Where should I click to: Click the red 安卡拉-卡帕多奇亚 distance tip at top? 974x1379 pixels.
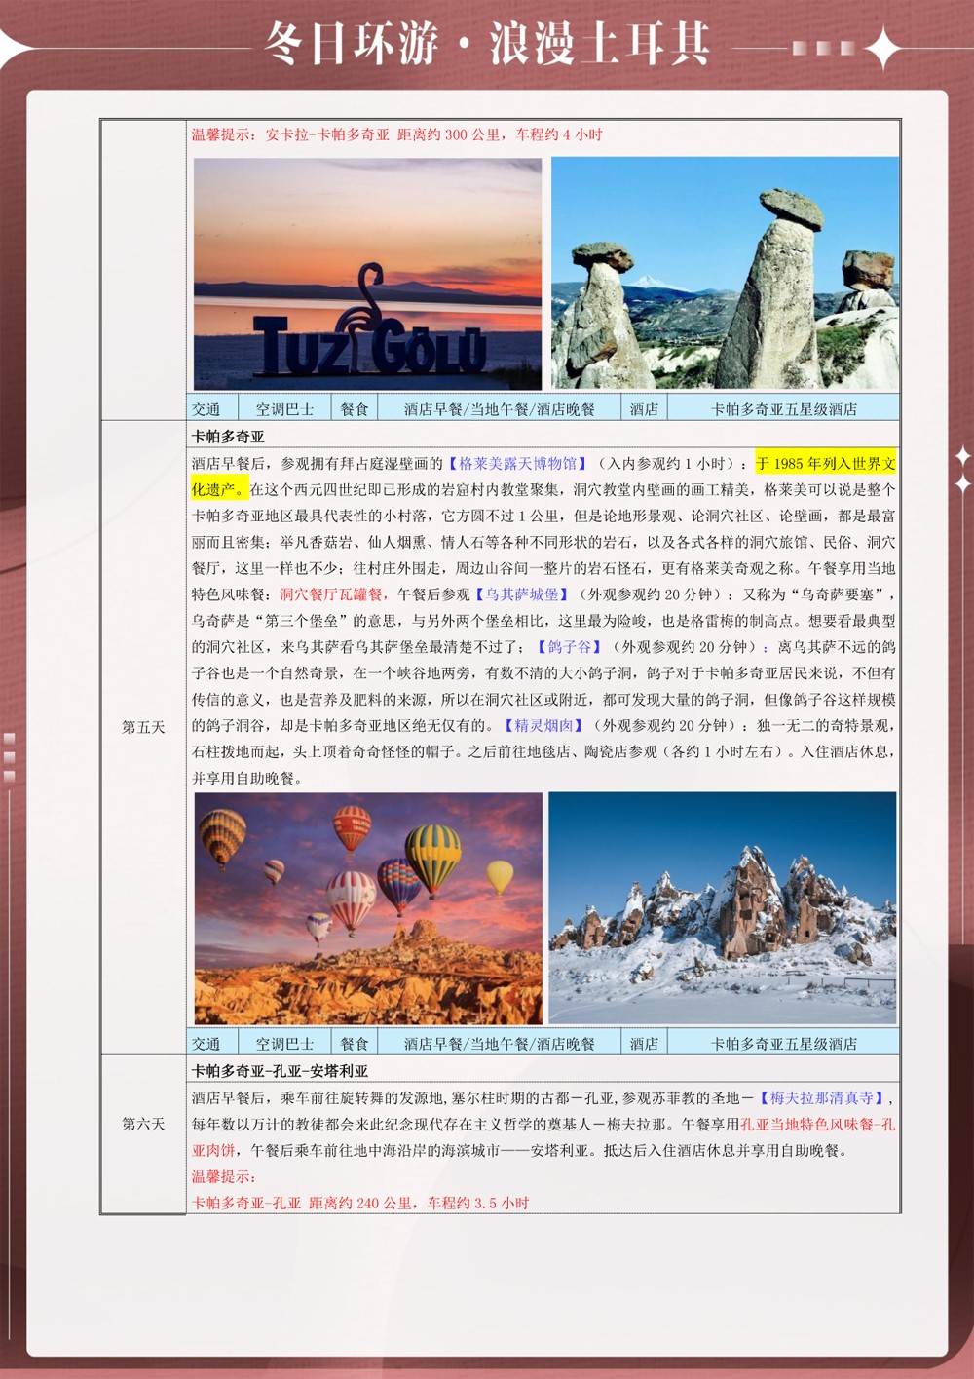pyautogui.click(x=396, y=134)
